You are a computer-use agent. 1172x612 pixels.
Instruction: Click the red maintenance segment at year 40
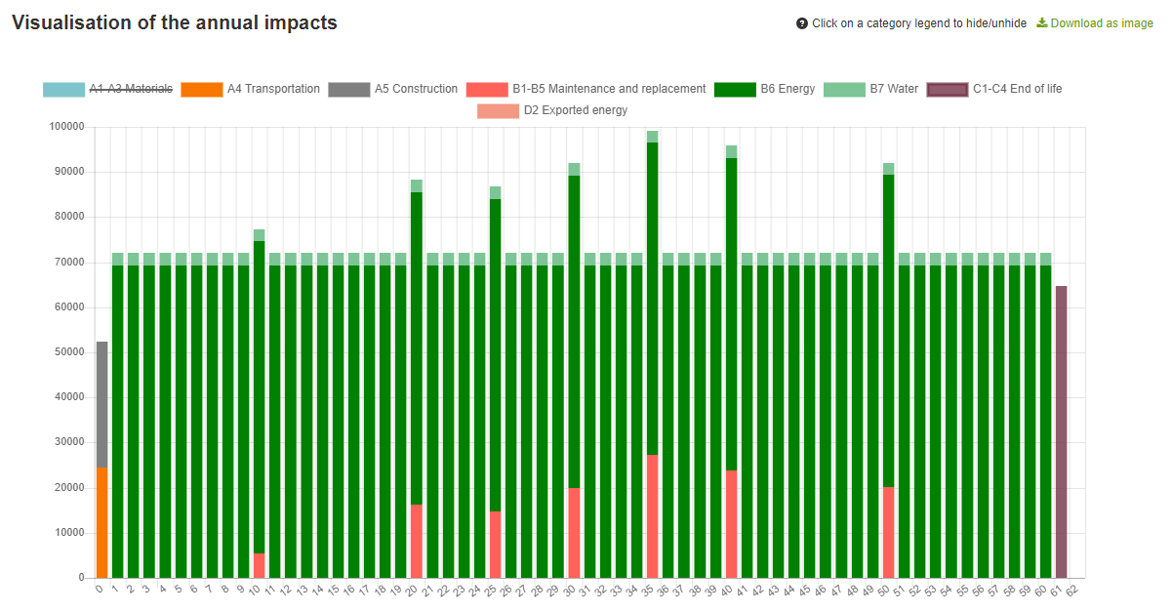(x=731, y=524)
